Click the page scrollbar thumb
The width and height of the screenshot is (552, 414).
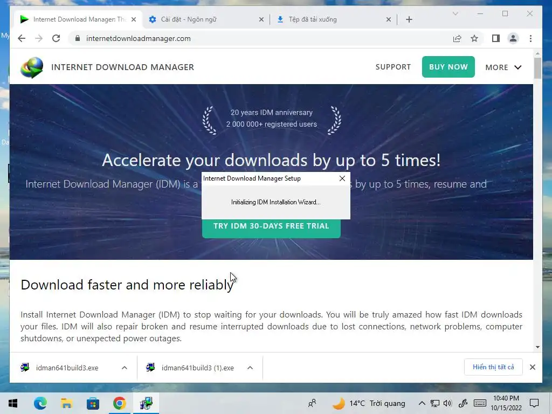click(537, 68)
